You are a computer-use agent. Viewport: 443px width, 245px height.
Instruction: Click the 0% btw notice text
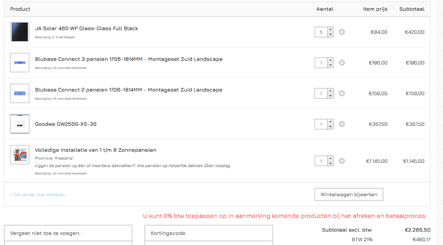(x=285, y=216)
